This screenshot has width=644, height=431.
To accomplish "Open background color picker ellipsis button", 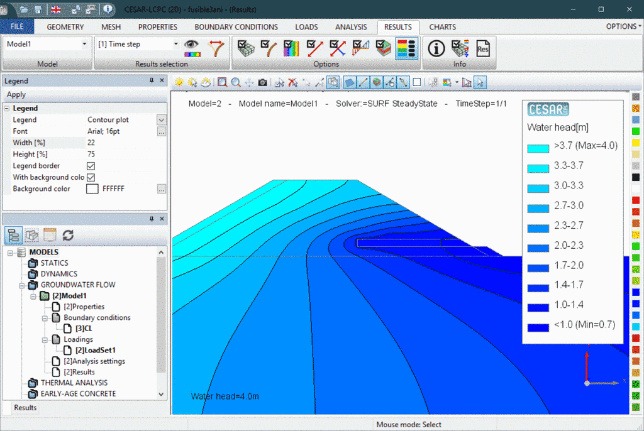I will tap(162, 189).
